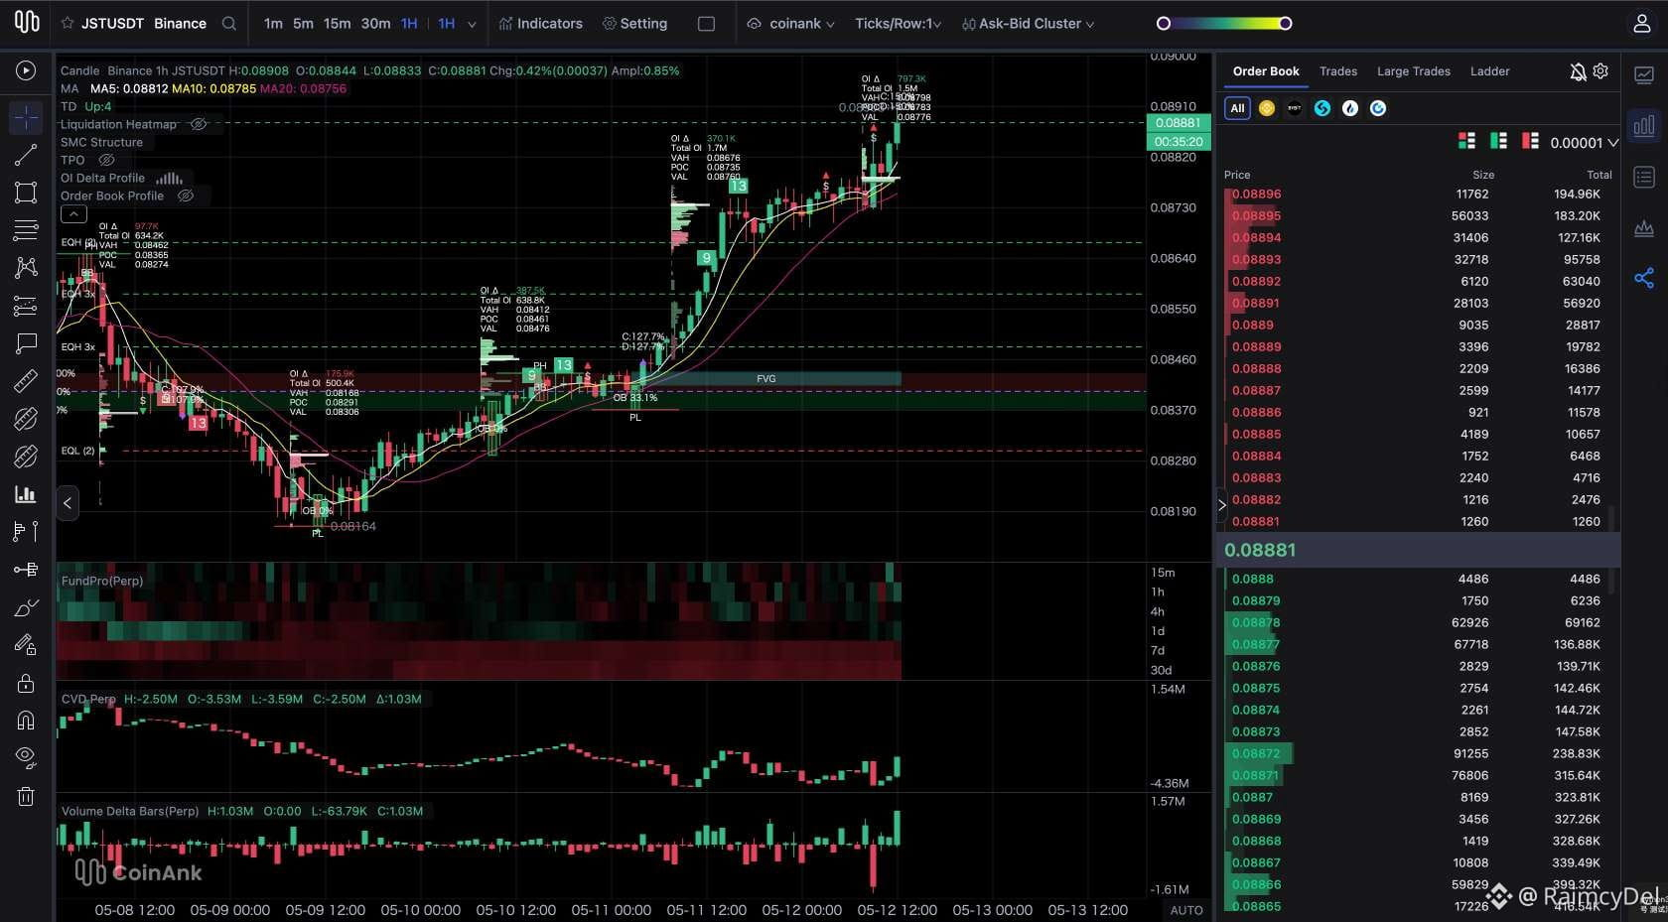Add JSTUSDT to favorites with the star

click(68, 23)
